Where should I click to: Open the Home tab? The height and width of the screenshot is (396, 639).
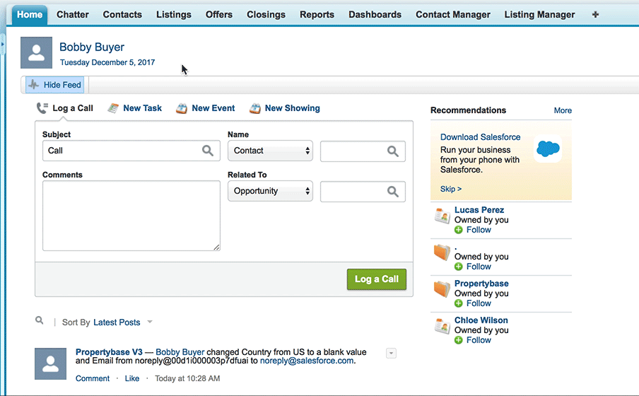30,15
